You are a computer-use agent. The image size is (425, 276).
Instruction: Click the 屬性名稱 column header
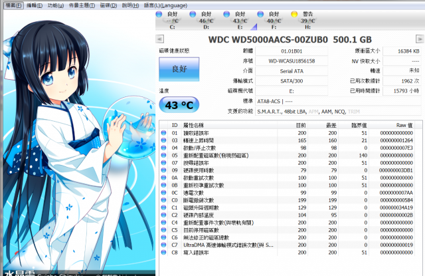tap(229, 125)
